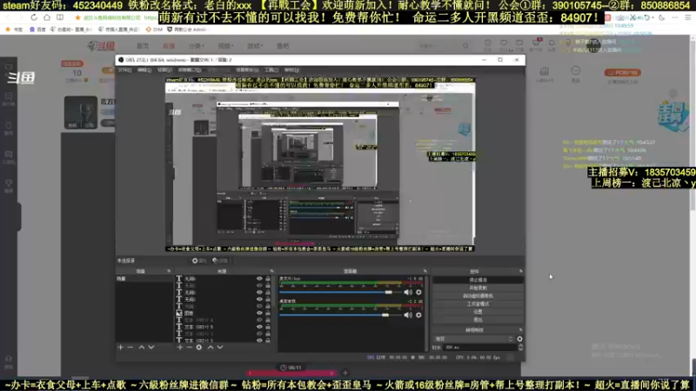
Task: Open the OBS 工具 (Tools) menu
Action: (x=271, y=70)
